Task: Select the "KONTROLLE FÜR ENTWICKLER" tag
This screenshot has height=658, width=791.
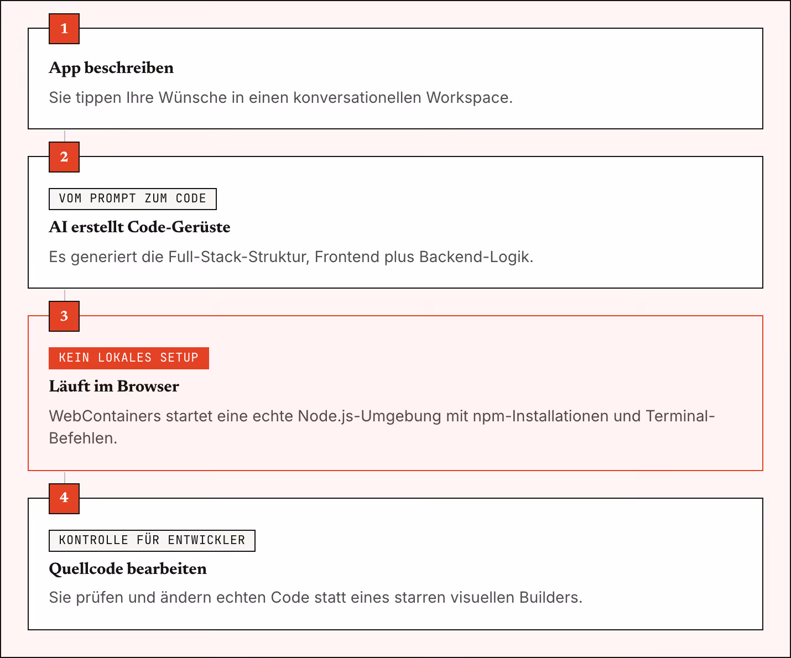Action: [x=152, y=541]
